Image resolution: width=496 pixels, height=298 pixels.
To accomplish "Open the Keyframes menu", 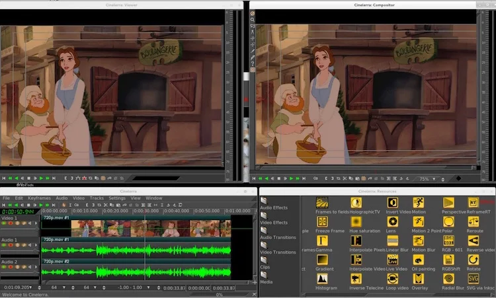I will click(x=39, y=198).
